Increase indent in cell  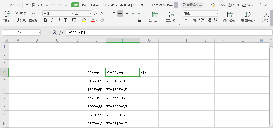click(x=141, y=13)
